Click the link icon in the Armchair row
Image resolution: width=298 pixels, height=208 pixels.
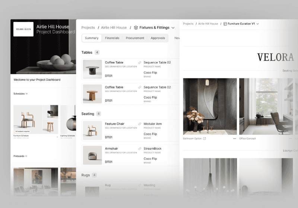pos(140,149)
